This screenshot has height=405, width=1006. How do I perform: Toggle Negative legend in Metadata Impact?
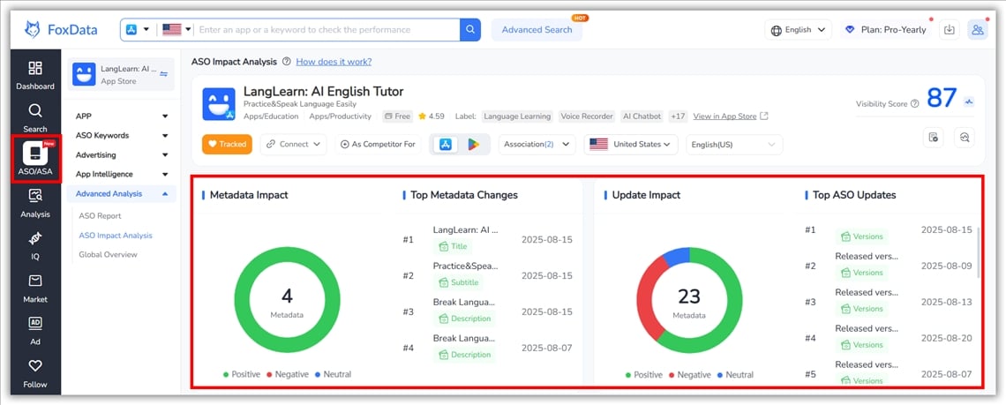[x=287, y=374]
